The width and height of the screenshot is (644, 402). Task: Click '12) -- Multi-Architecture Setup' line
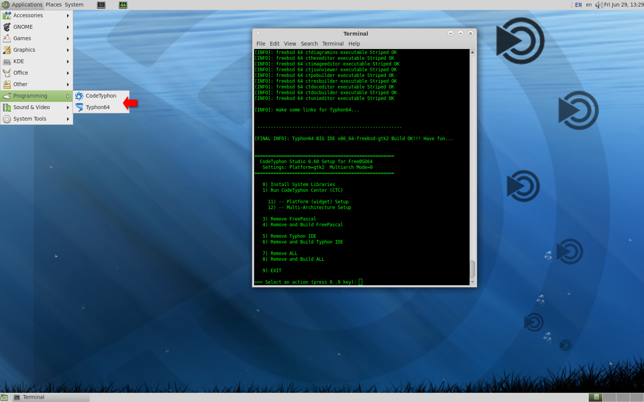[x=309, y=208]
